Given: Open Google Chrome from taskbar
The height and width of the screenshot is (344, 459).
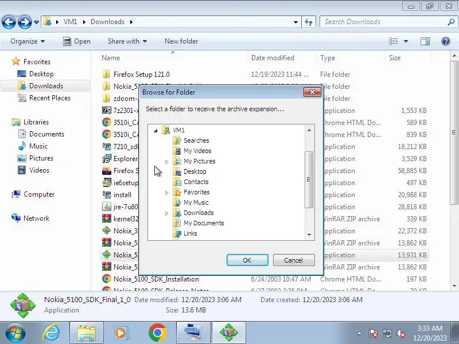Looking at the screenshot, I should pos(157,333).
